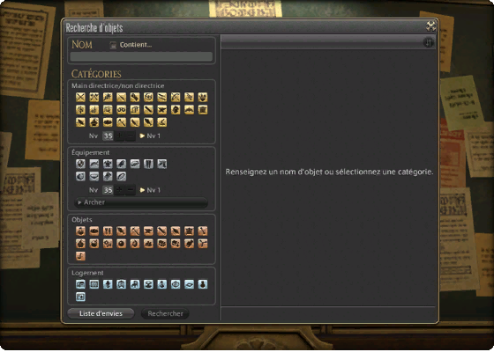Select the crossed axes weapon category
Screen dimensions: 494x352
click(94, 97)
